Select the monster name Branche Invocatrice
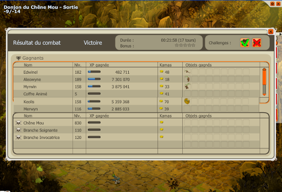The image size is (282, 192). (x=41, y=138)
